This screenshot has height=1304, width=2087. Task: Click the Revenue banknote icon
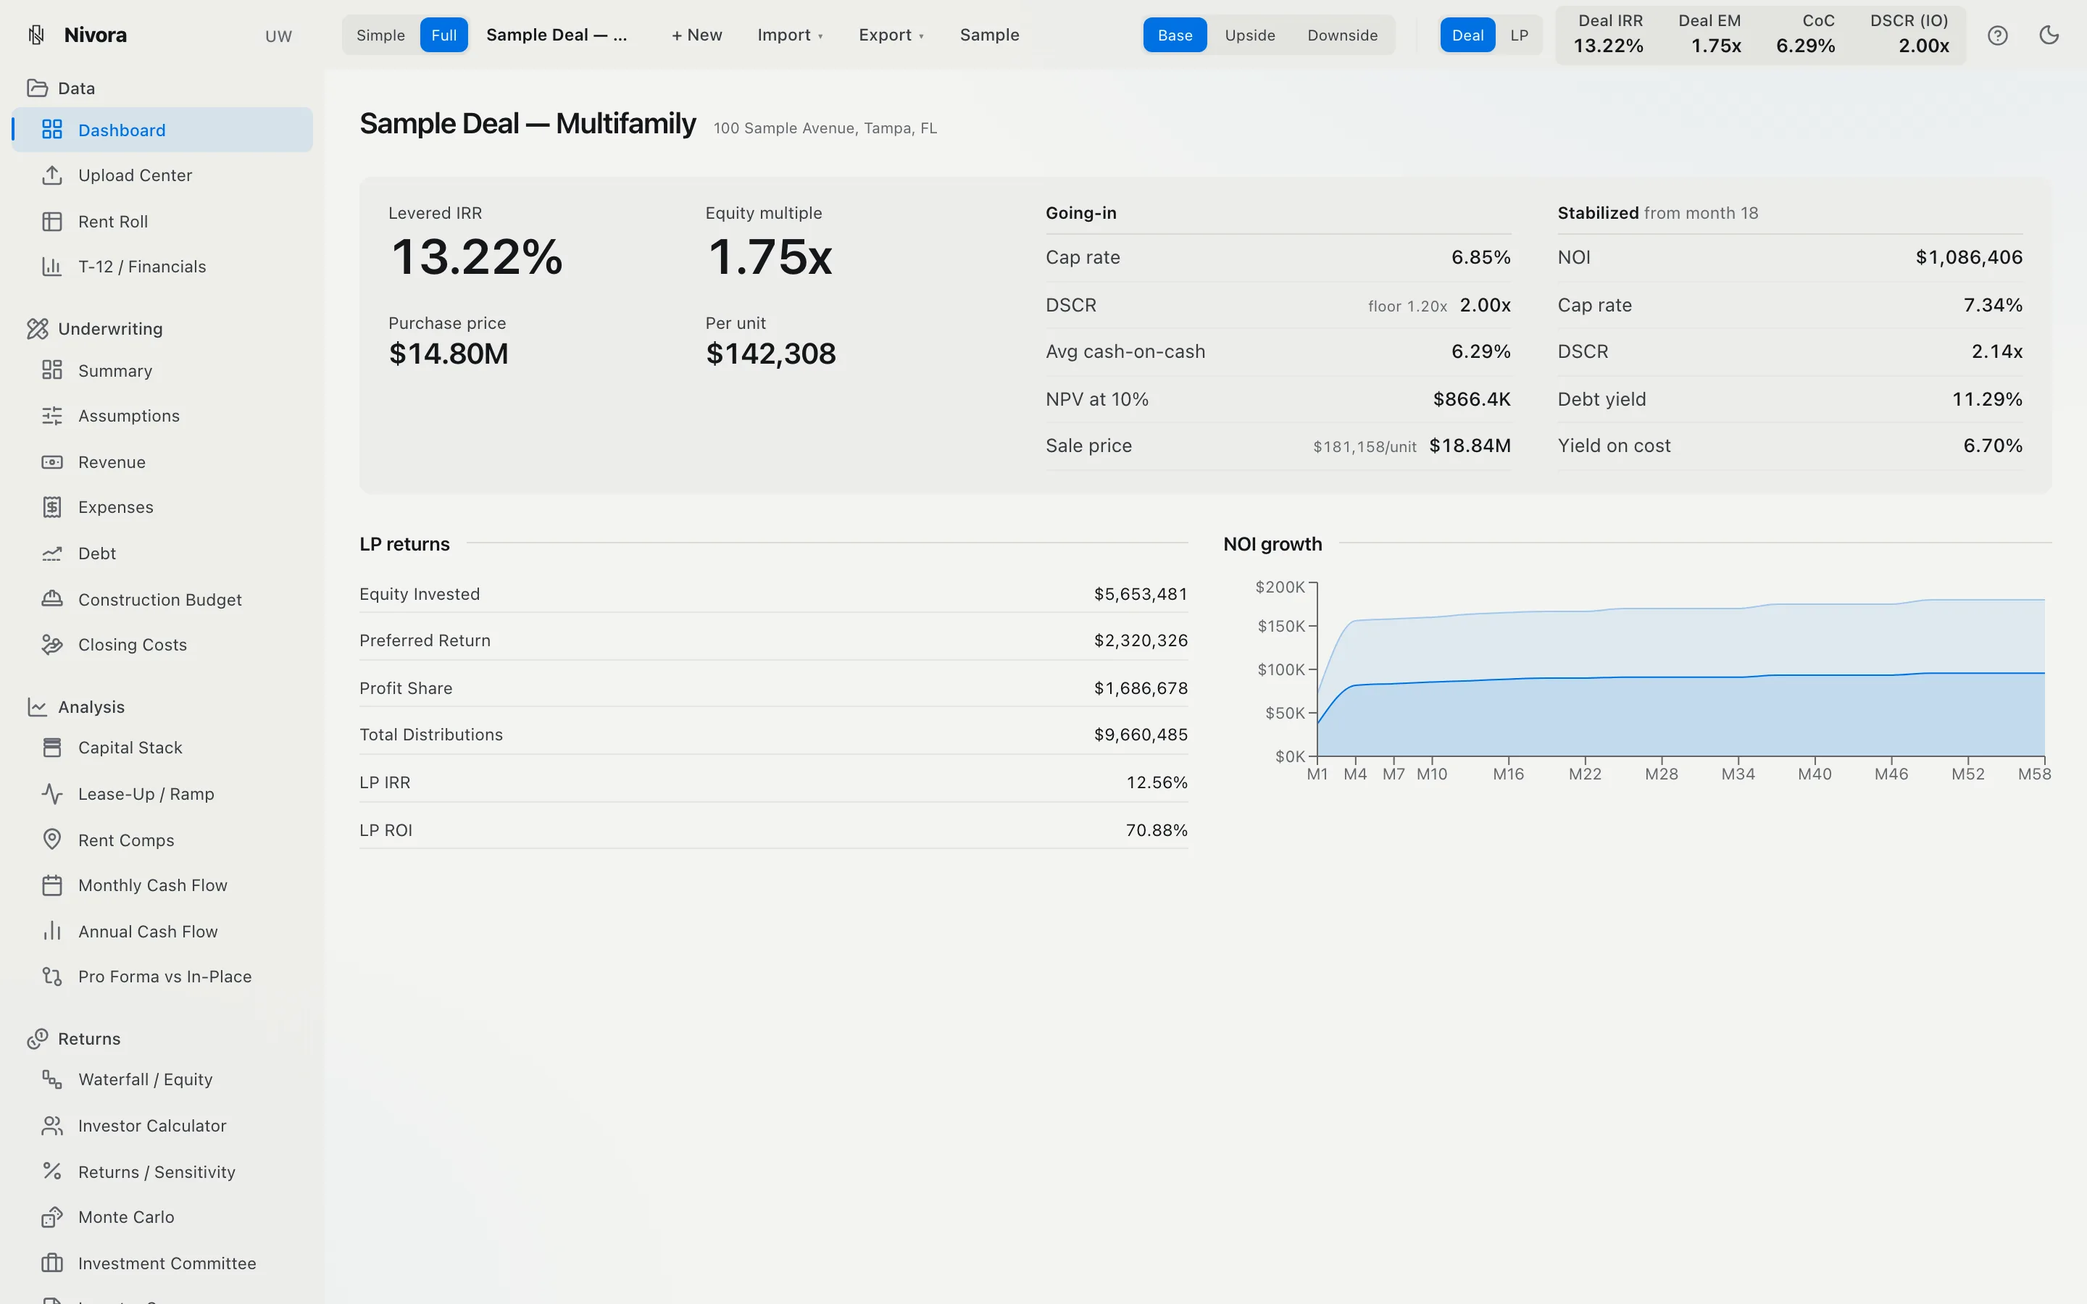pos(51,462)
